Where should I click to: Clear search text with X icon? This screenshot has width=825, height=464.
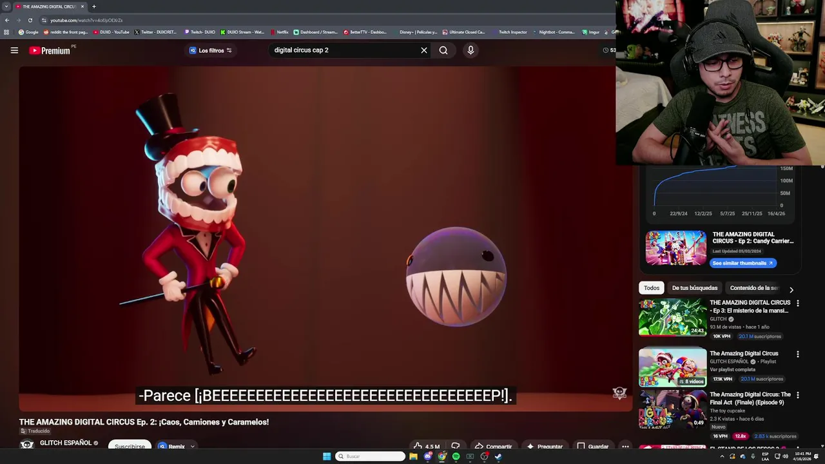point(424,50)
